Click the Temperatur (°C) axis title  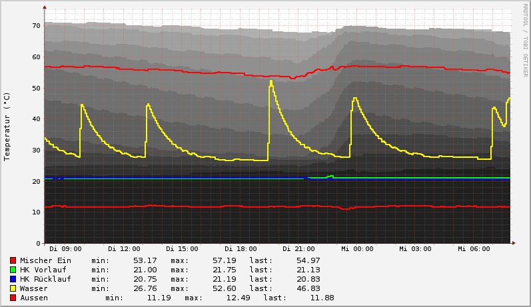pyautogui.click(x=7, y=126)
